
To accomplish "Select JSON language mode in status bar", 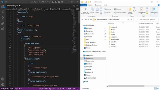I will 68,89.
